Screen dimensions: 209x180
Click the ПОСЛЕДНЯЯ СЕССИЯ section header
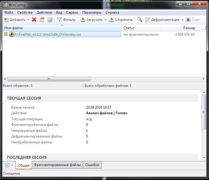102,157
